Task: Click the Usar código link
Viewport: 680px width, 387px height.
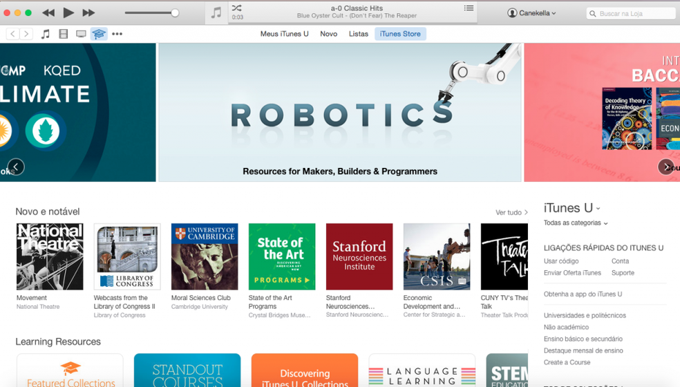Action: [561, 261]
